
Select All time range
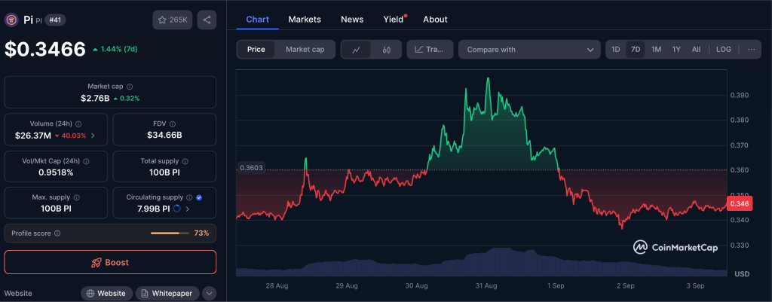(x=696, y=50)
